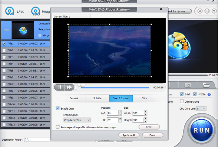Viewport: 218px width, 147px height.
Task: Click the bottom-left crop handle
Action: (x=68, y=77)
